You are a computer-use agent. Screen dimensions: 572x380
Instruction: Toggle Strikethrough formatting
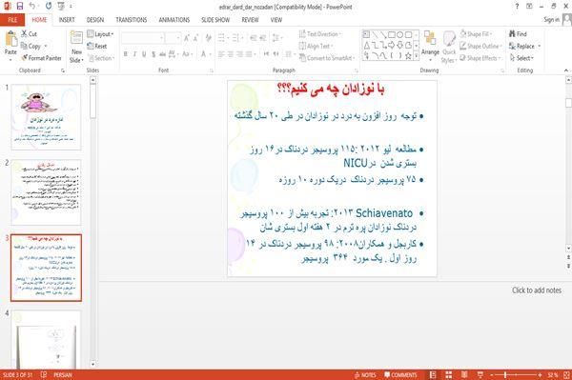(162, 54)
